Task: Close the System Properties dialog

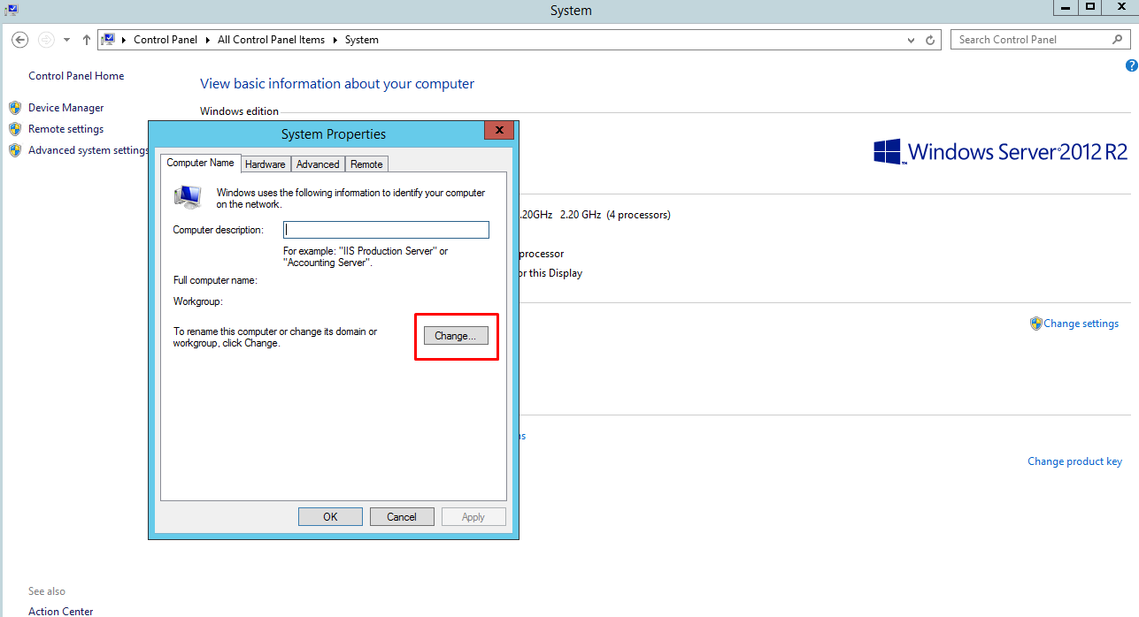Action: point(499,131)
